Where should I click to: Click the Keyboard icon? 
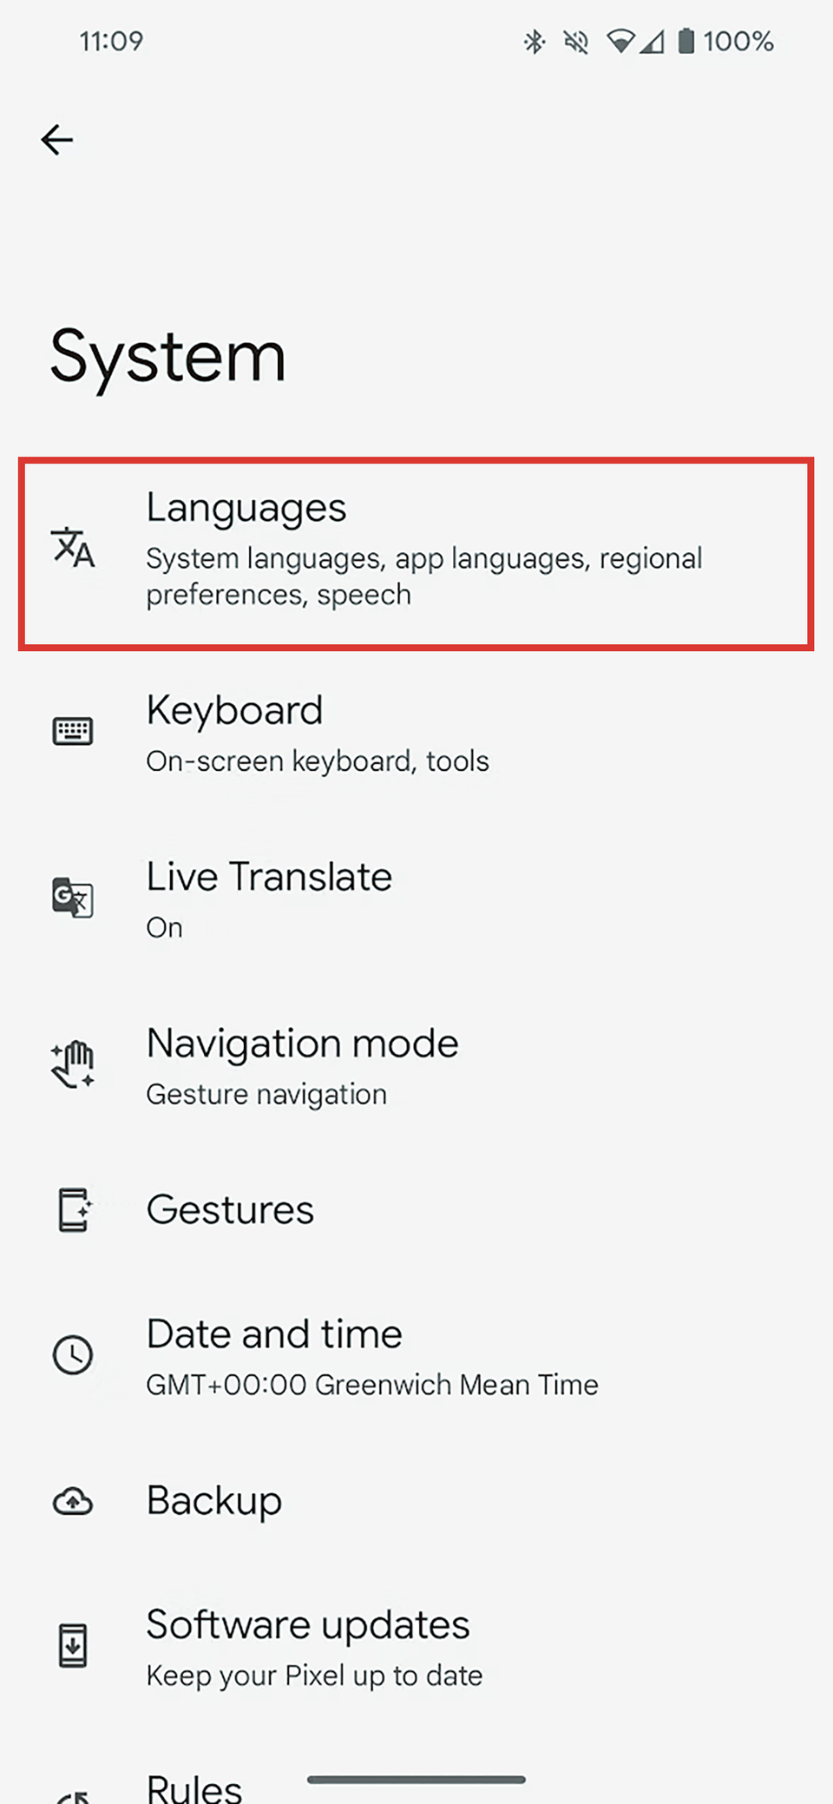click(x=73, y=732)
